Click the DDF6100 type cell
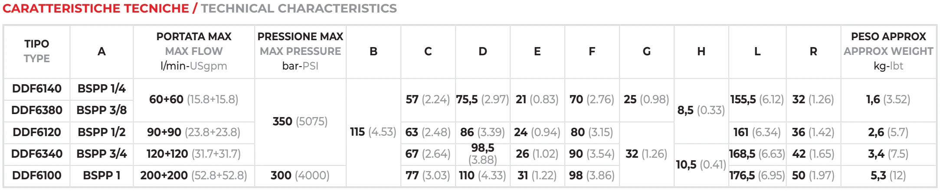This screenshot has width=940, height=194. coord(37,175)
